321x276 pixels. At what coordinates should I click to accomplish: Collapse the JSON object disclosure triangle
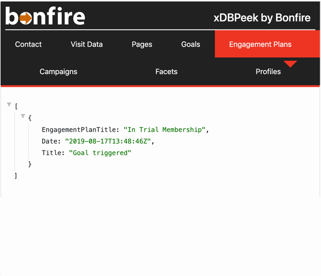[x=23, y=116]
